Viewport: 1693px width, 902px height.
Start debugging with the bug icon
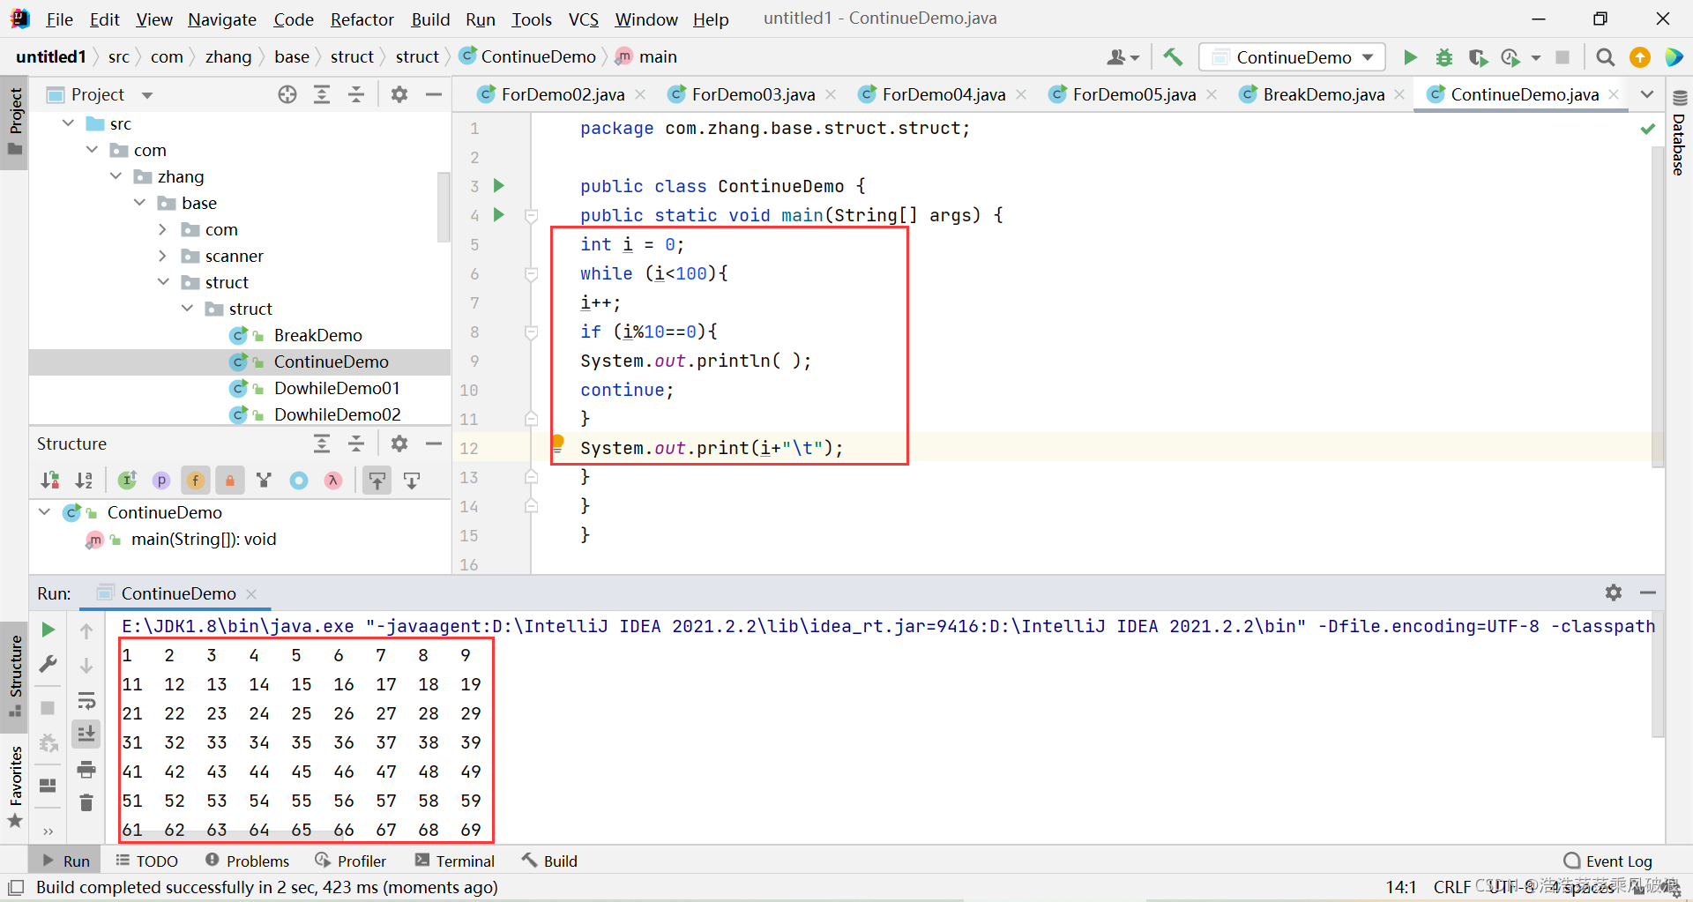[1444, 57]
